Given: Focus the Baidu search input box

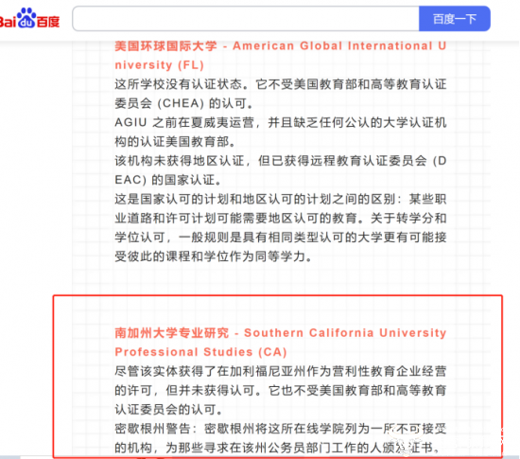Looking at the screenshot, I should (246, 19).
